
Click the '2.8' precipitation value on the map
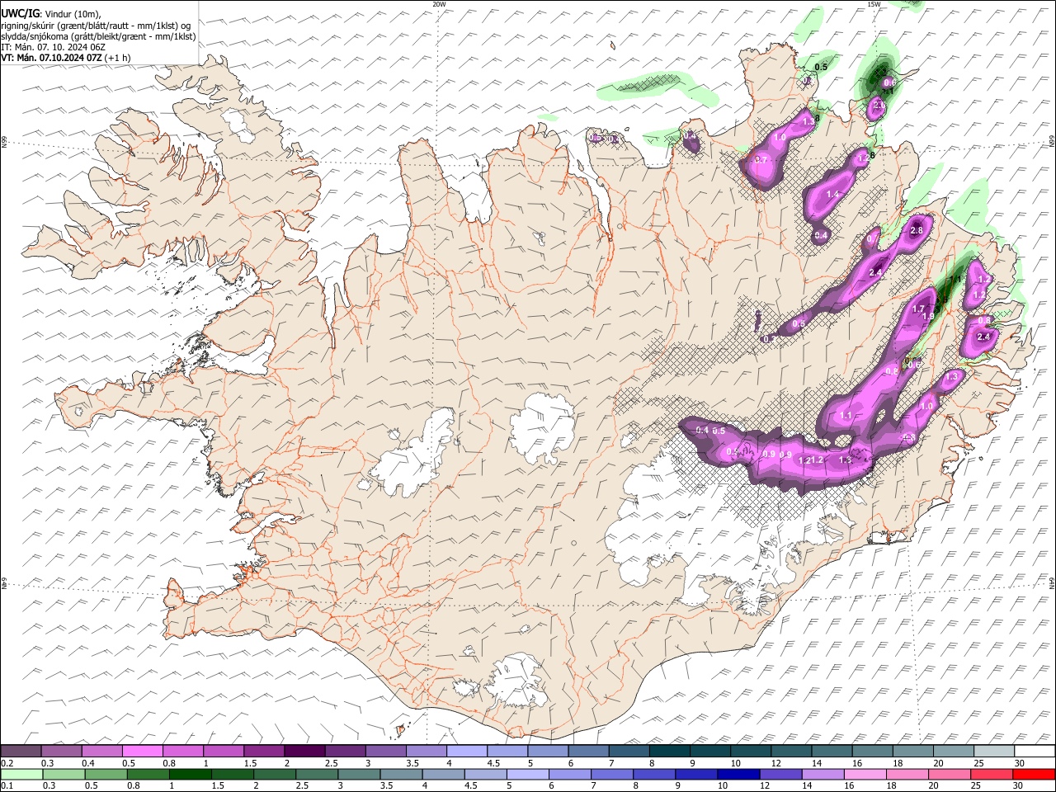[x=916, y=231]
